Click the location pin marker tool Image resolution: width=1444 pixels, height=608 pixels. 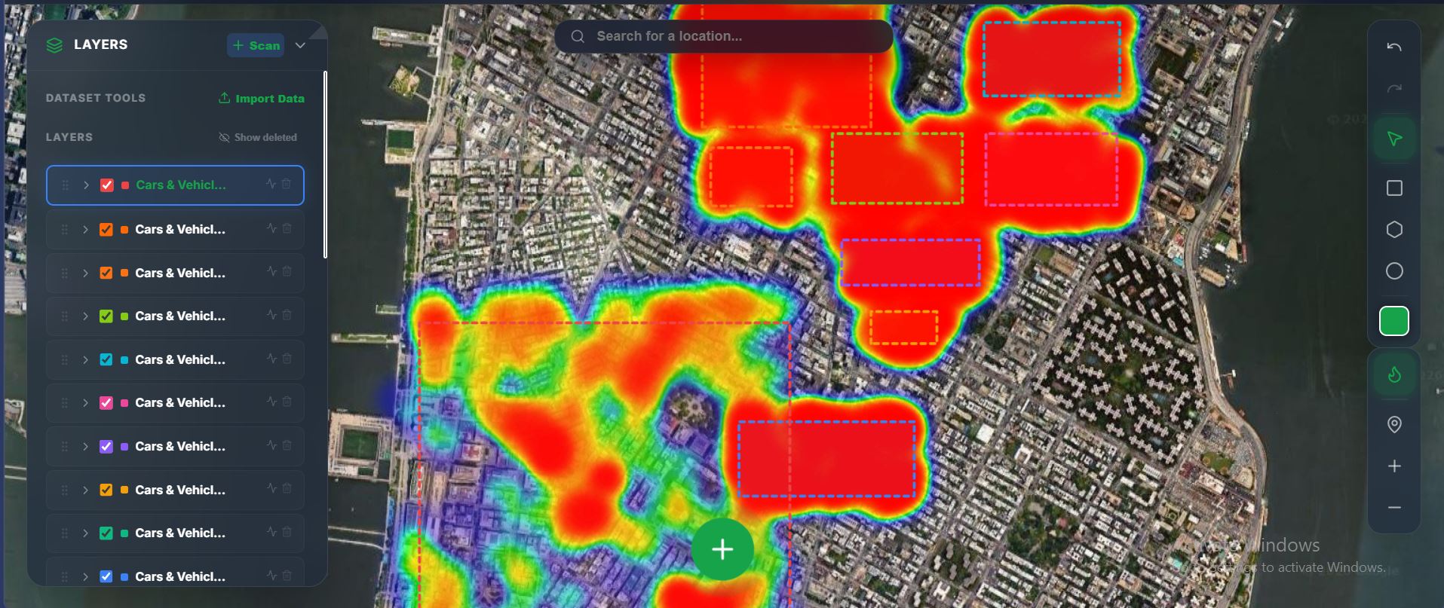click(x=1393, y=424)
